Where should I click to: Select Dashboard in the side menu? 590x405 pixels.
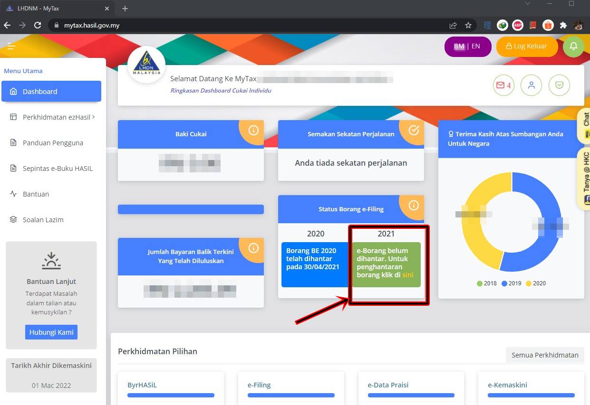click(51, 91)
